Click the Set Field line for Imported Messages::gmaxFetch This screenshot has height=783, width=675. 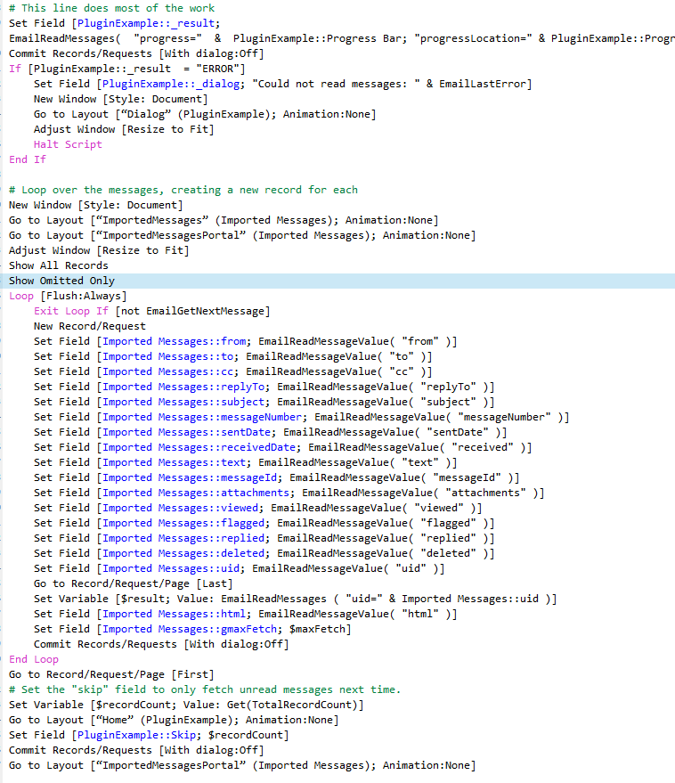[x=192, y=629]
